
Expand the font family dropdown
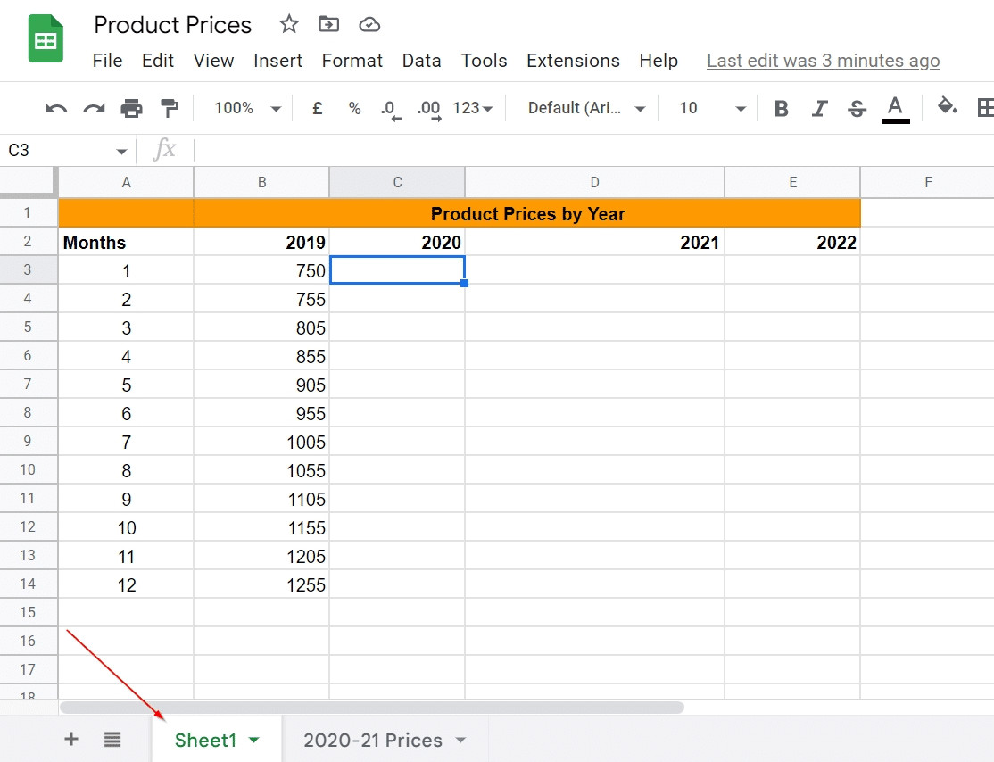[586, 109]
